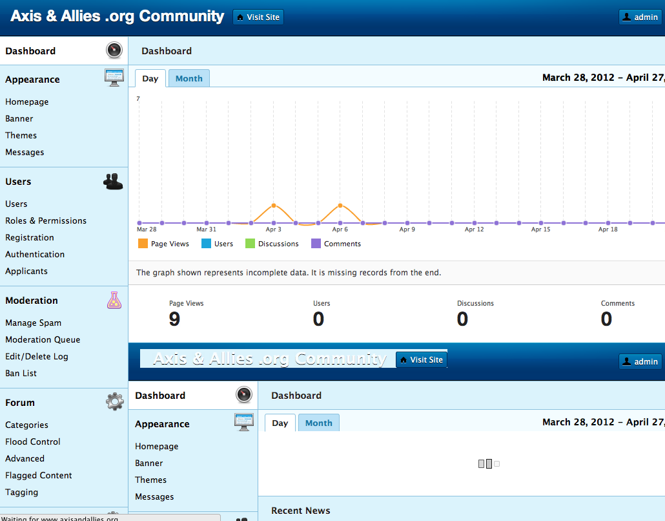This screenshot has width=665, height=521.
Task: Open the Registration link
Action: pyautogui.click(x=30, y=237)
